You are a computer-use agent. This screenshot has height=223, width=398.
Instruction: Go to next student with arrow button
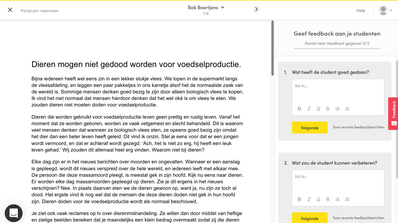point(256,9)
